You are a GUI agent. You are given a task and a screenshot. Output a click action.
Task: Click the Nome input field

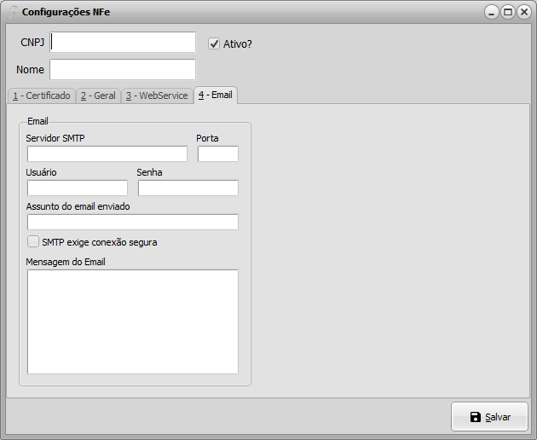coord(123,70)
